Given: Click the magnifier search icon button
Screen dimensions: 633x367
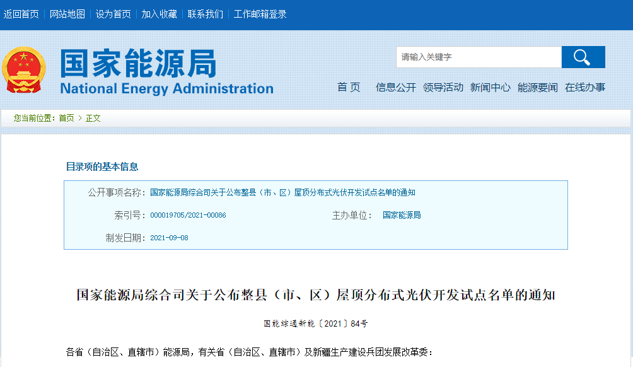Looking at the screenshot, I should 583,57.
